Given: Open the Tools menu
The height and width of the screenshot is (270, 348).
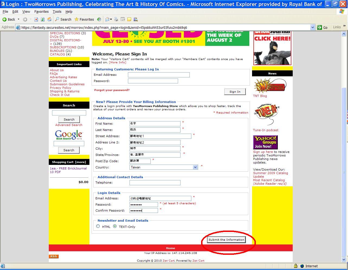Looking at the screenshot, I should (57, 12).
